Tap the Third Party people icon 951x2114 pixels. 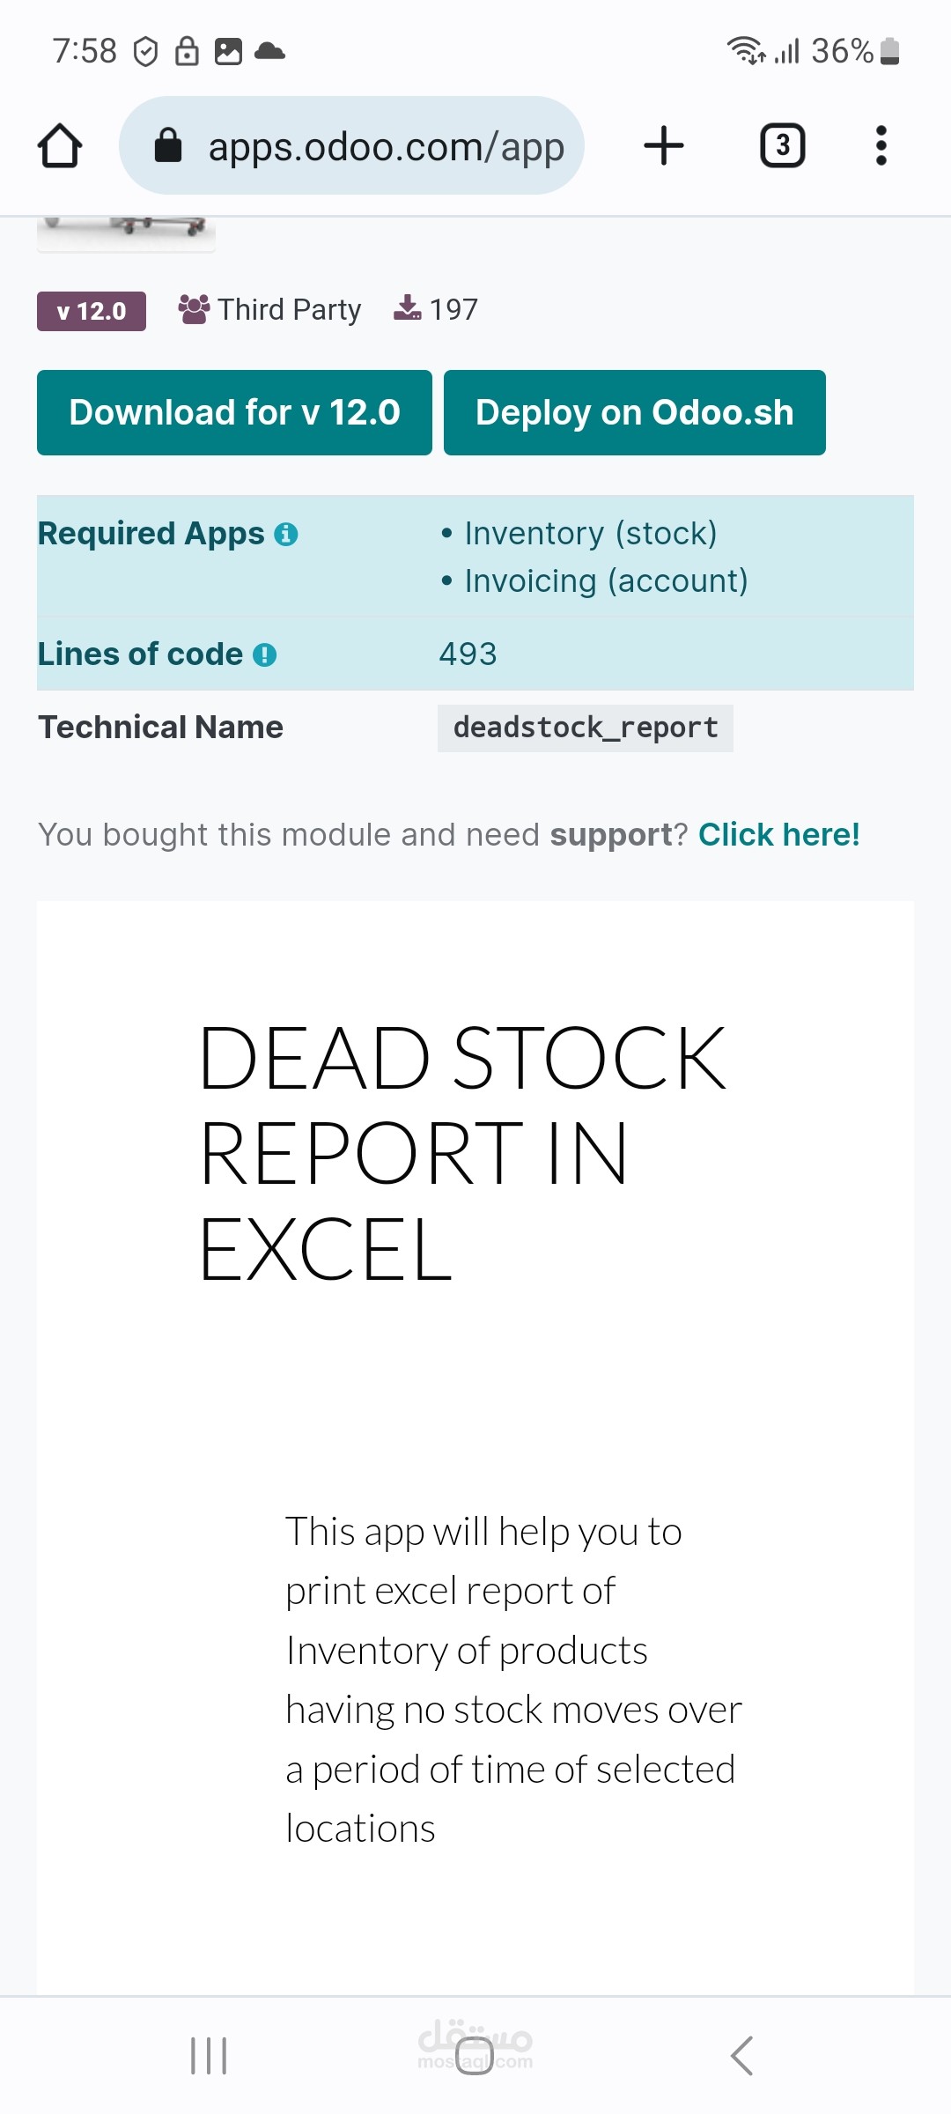[x=195, y=307]
